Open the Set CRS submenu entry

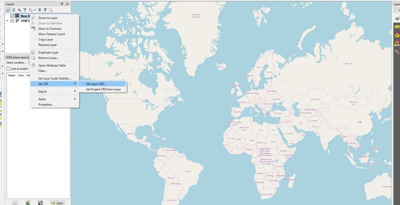(x=54, y=84)
